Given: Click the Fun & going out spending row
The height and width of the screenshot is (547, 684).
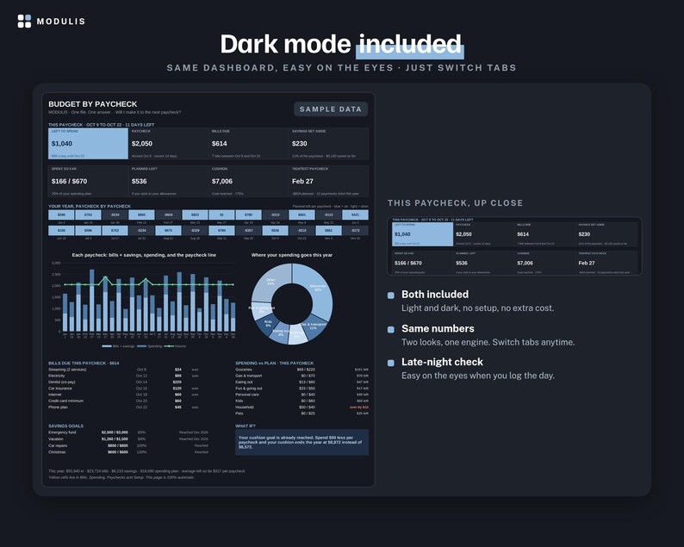Looking at the screenshot, I should (302, 388).
